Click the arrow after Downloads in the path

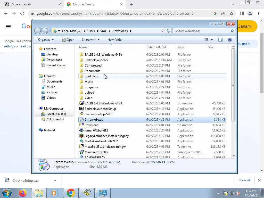130,31
